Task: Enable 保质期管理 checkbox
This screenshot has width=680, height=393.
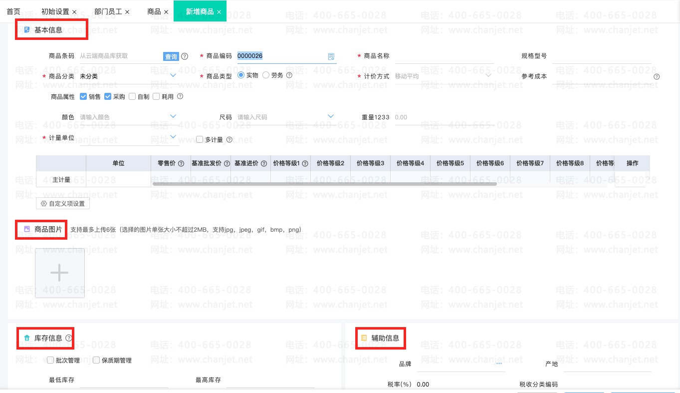Action: click(96, 360)
